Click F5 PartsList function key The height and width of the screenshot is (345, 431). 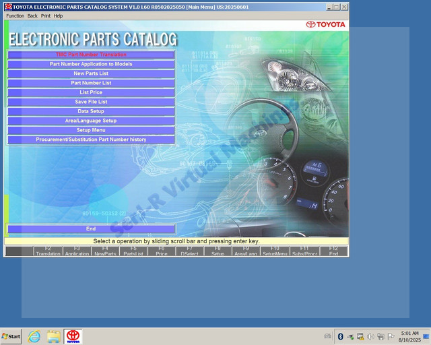[133, 251]
